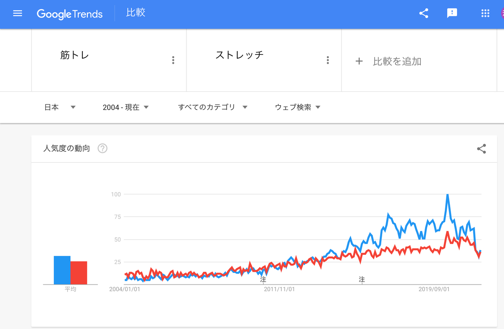The image size is (504, 329).
Task: Send feedback via the feedback icon
Action: pos(451,13)
